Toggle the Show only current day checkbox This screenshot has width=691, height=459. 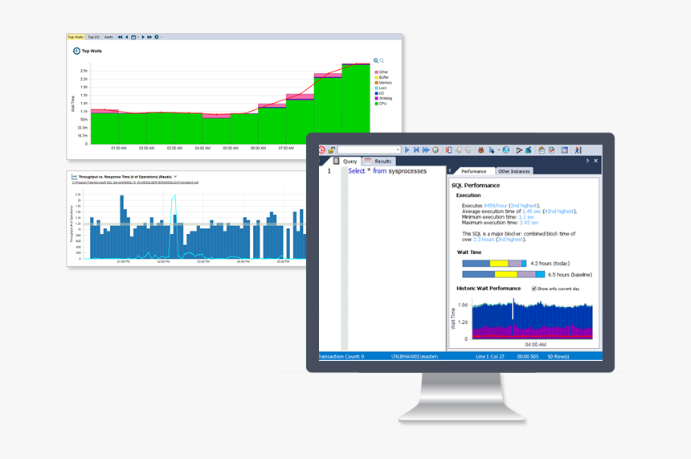click(x=534, y=289)
